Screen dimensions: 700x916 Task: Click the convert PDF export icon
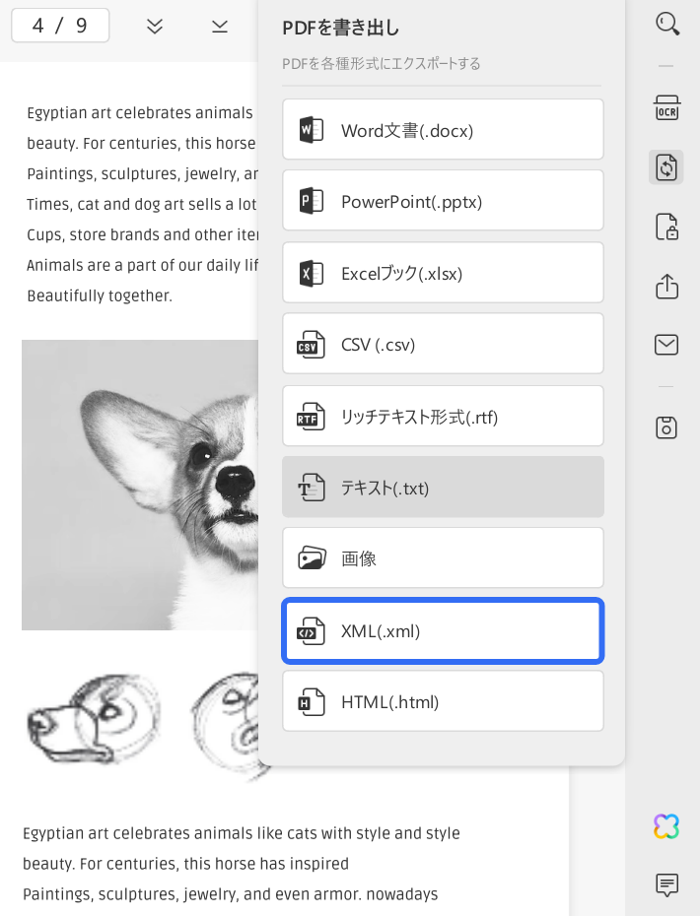pos(666,166)
